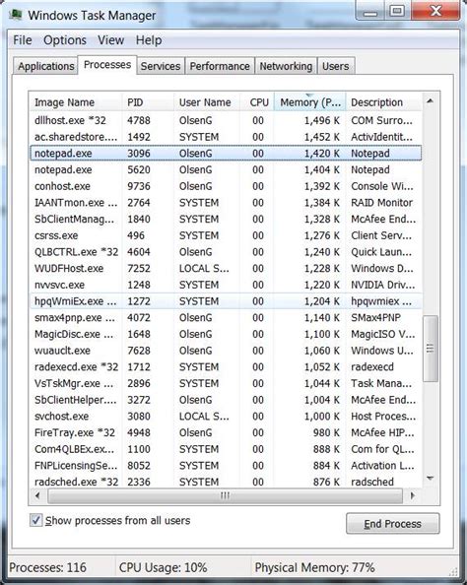Click CPU Usage: 10% in status bar
467x585 pixels.
[x=163, y=567]
